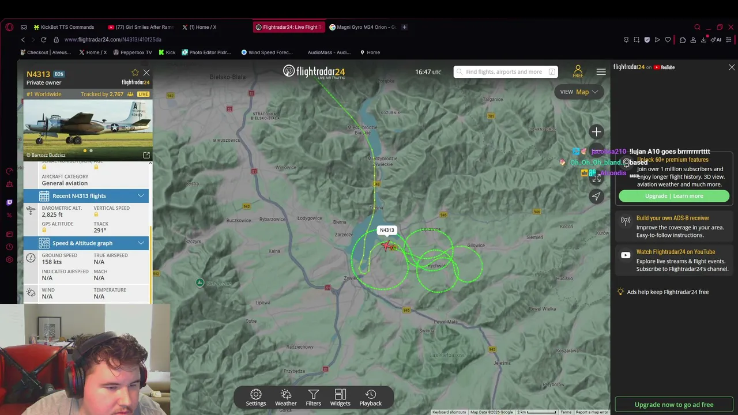Switch to Girl Smiles After YouTube tab
738x415 pixels.
point(141,27)
